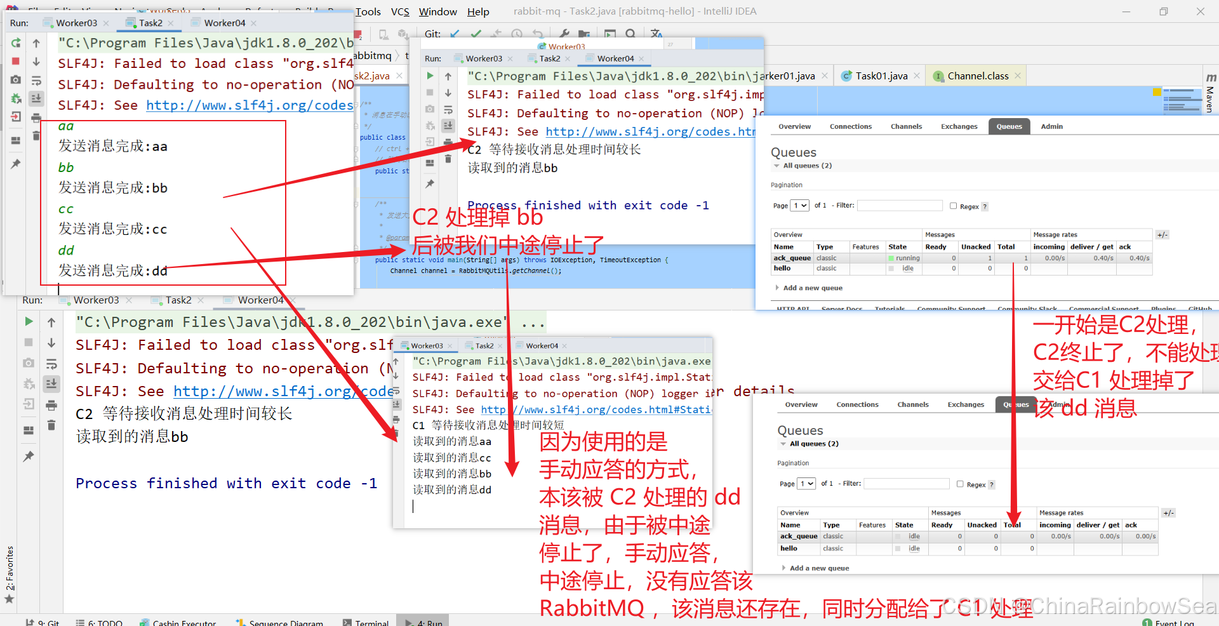This screenshot has height=626, width=1219.
Task: Open settings wrench icon in toolbar
Action: click(564, 34)
